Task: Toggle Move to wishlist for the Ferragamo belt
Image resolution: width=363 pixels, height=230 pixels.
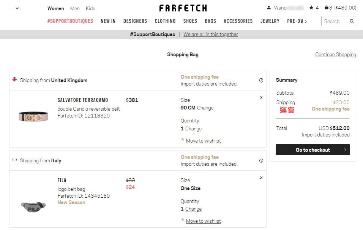Action: pyautogui.click(x=204, y=141)
